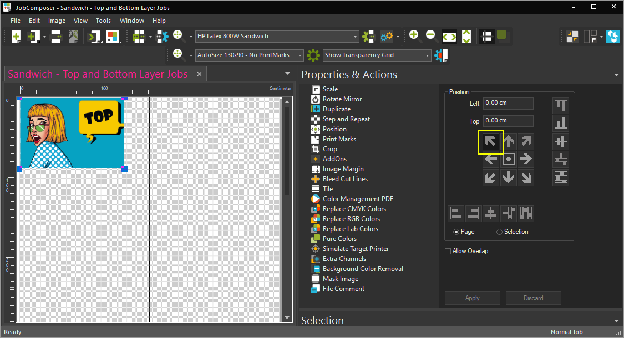Fit page to height with vertical arrows icon
Image resolution: width=624 pixels, height=338 pixels.
(466, 37)
